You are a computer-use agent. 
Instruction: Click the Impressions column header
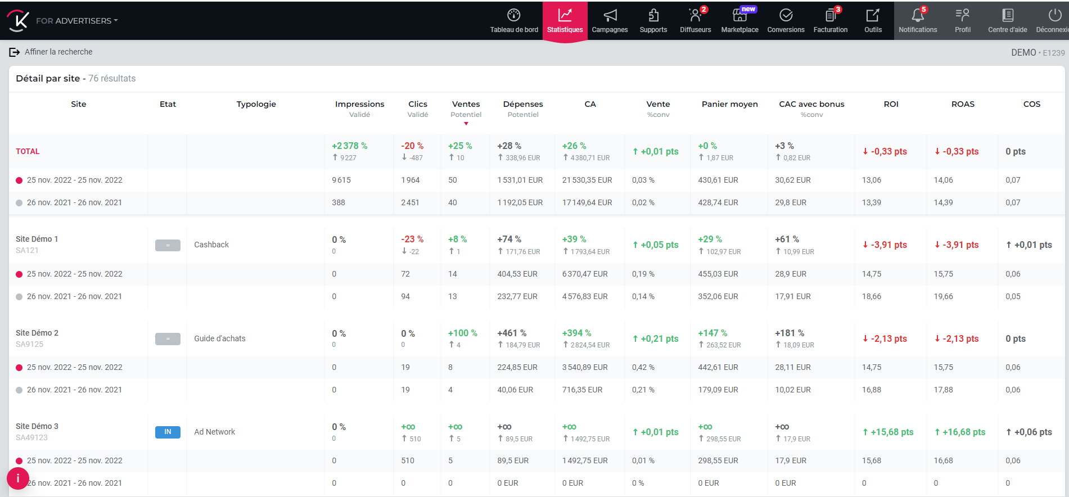point(359,104)
